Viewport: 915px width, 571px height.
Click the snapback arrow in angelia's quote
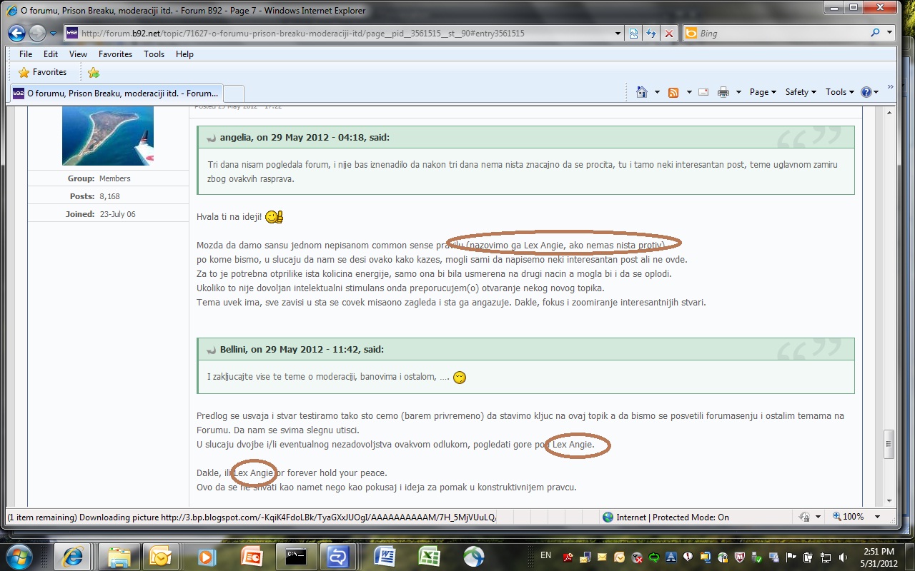pos(211,138)
